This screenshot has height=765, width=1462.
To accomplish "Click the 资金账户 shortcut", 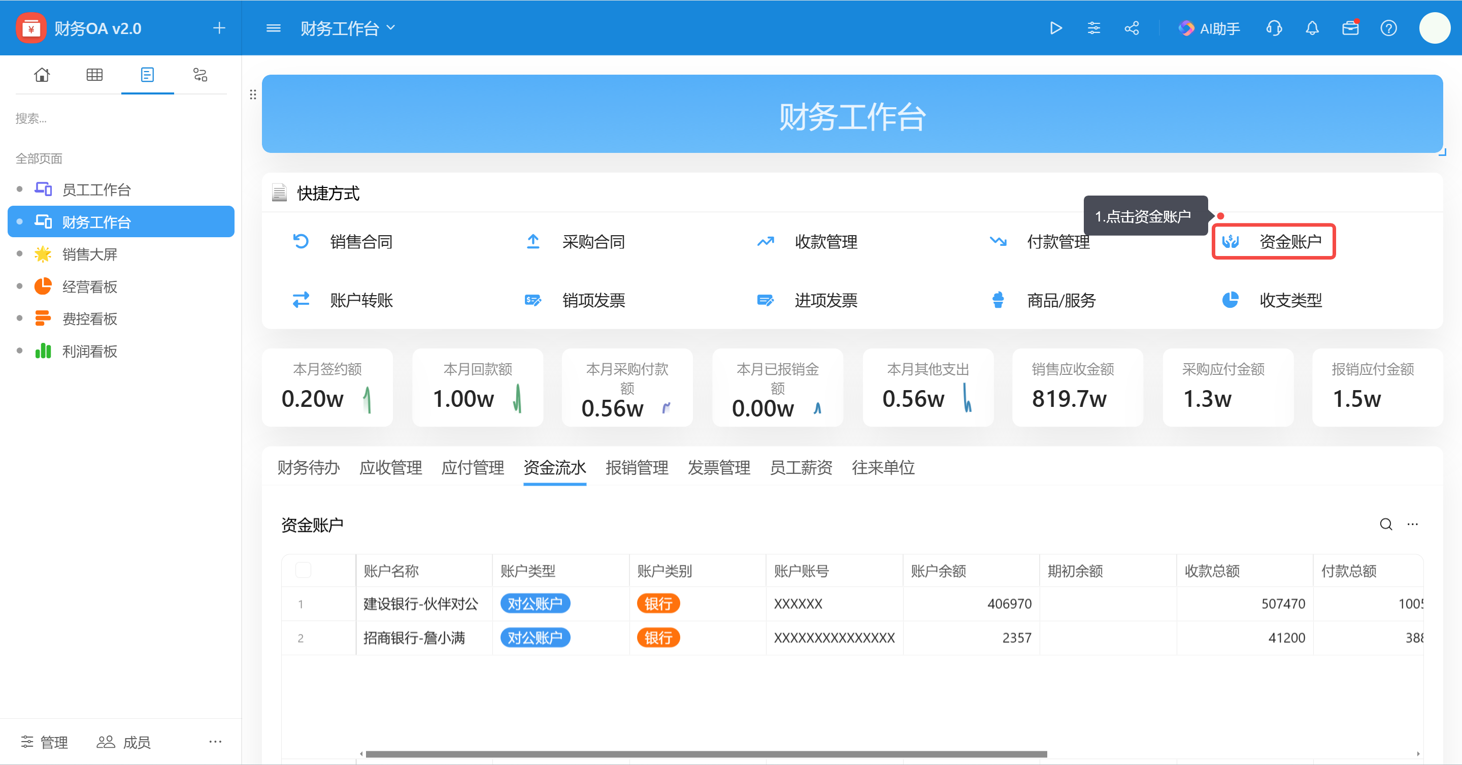I will click(x=1273, y=241).
